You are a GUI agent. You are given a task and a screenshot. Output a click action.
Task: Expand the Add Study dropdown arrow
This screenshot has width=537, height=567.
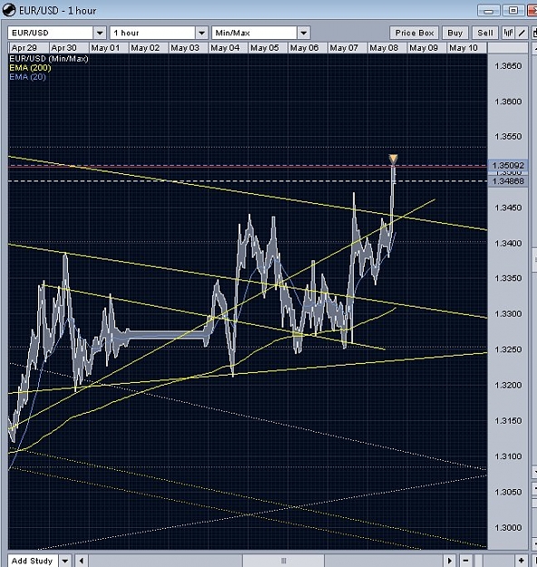coord(65,561)
